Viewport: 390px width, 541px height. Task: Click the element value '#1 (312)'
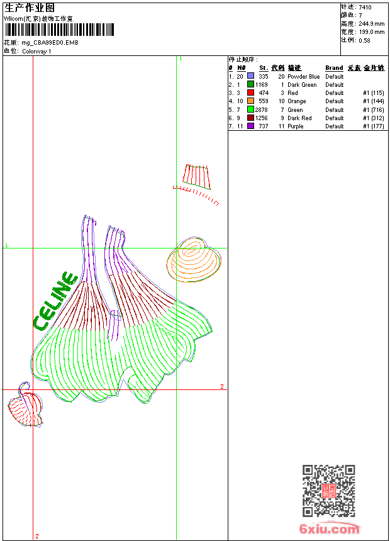tap(374, 118)
